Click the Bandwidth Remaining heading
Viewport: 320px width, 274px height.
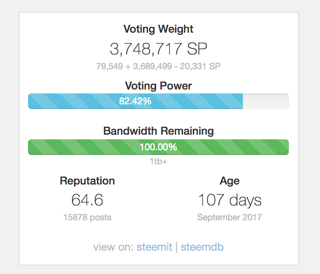point(158,131)
